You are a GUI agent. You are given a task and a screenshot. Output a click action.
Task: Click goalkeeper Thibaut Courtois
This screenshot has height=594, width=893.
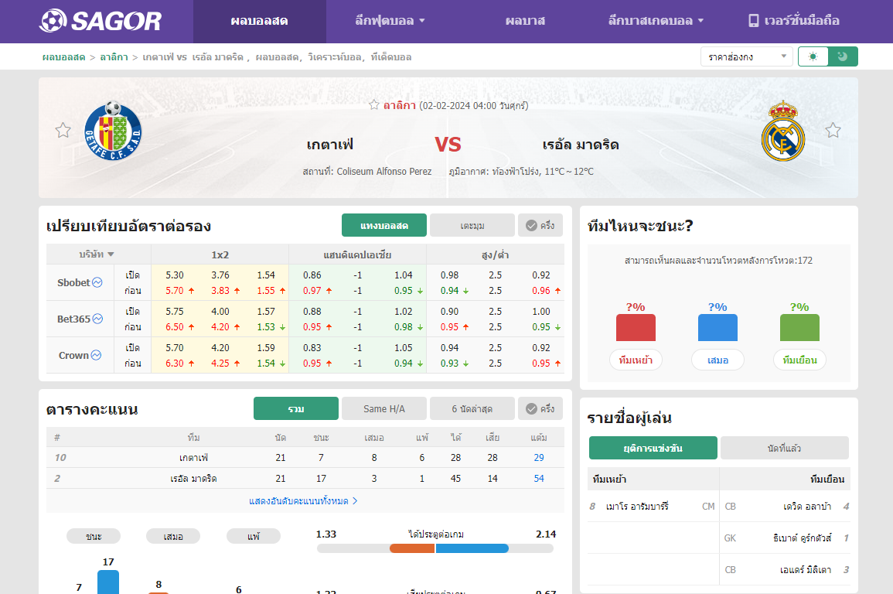[802, 538]
